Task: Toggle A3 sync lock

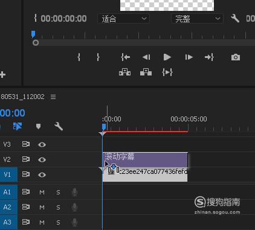Action: 26,222
